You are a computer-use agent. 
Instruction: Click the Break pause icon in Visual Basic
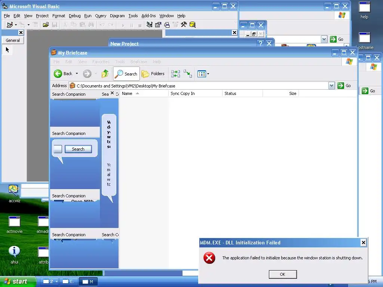131,25
